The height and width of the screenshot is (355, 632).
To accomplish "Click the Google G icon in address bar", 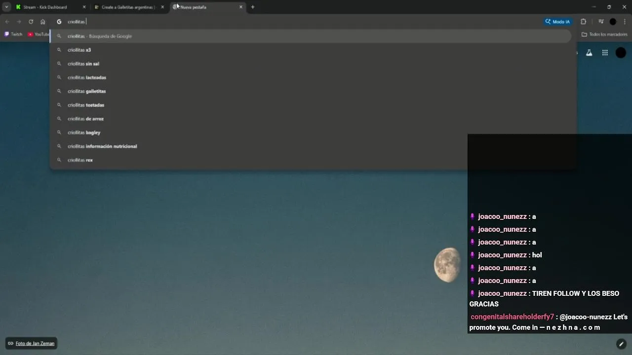I will tap(59, 22).
